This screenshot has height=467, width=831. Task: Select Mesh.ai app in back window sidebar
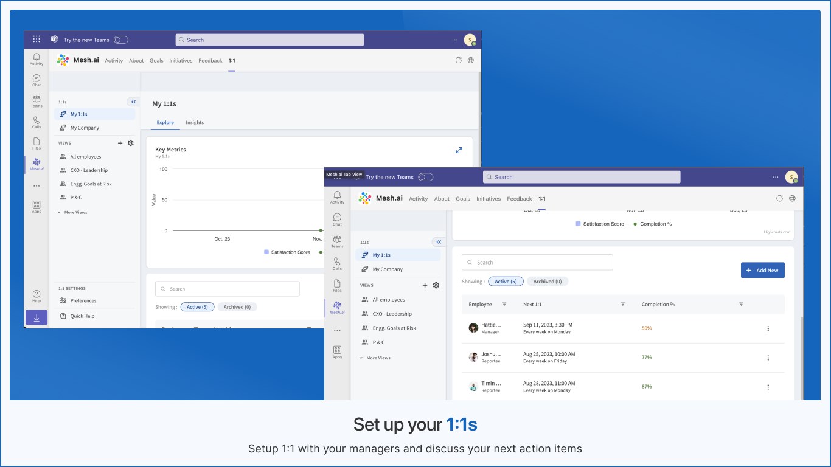37,164
